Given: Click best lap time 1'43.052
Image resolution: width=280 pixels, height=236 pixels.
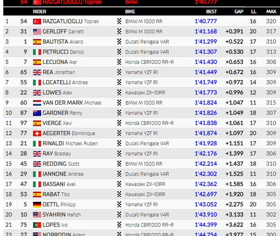Looking at the screenshot, I should tap(206, 205).
